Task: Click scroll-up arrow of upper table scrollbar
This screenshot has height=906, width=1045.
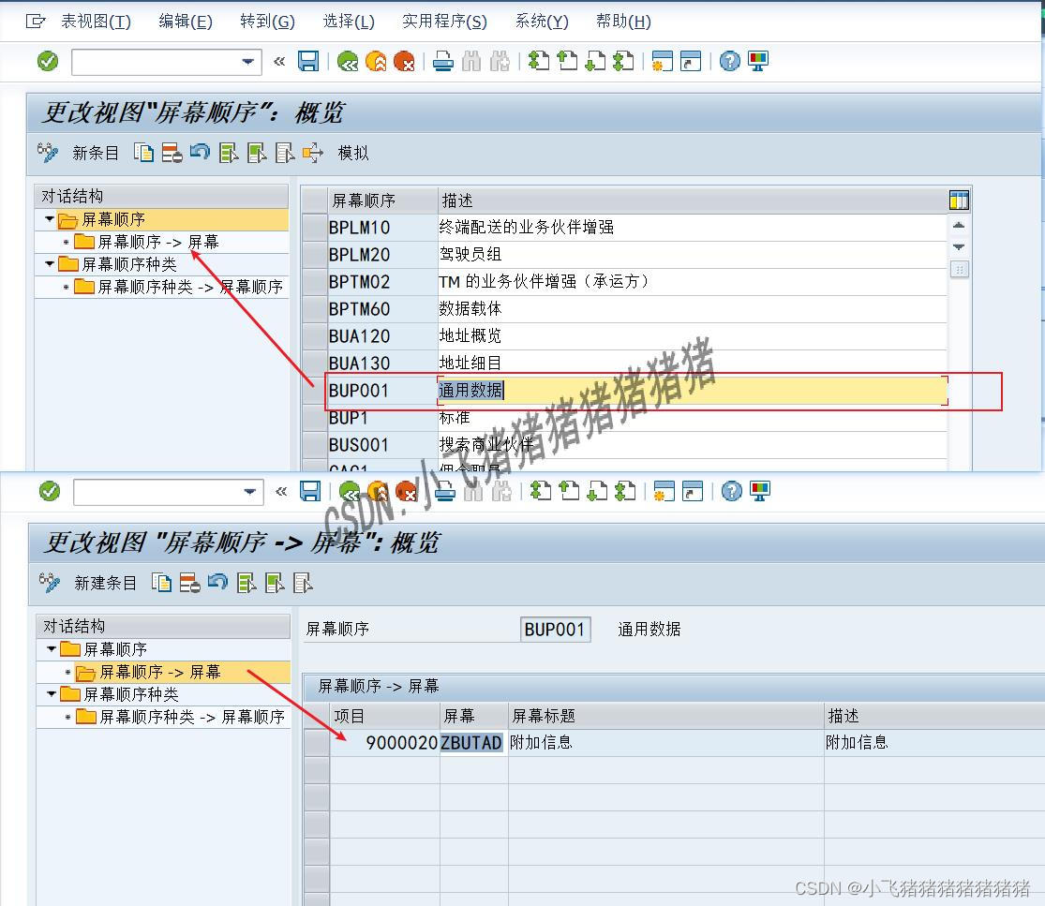Action: point(959,225)
